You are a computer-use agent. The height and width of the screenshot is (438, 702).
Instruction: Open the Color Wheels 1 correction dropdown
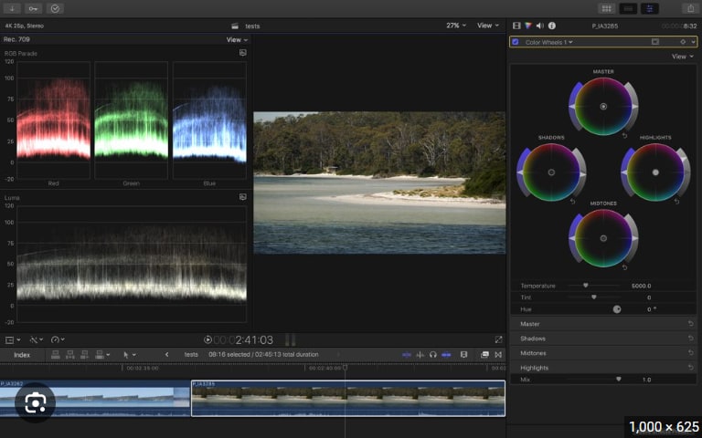coord(549,42)
